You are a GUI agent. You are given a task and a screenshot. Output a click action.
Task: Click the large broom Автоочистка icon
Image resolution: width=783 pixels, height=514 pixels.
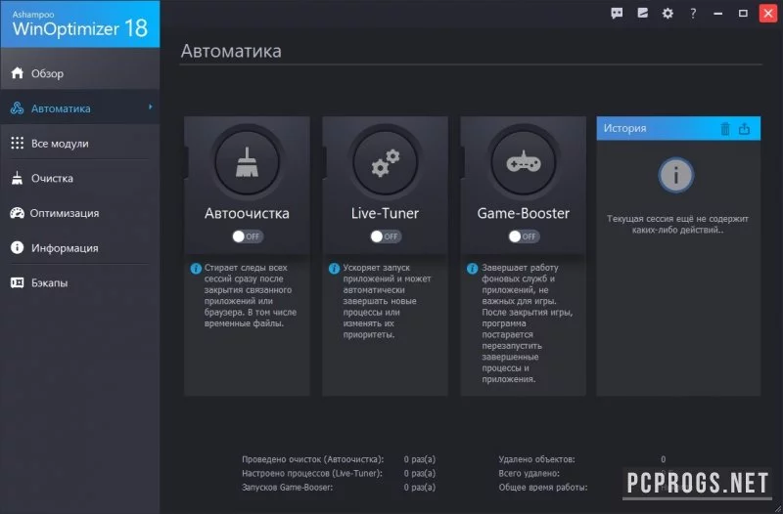point(247,162)
